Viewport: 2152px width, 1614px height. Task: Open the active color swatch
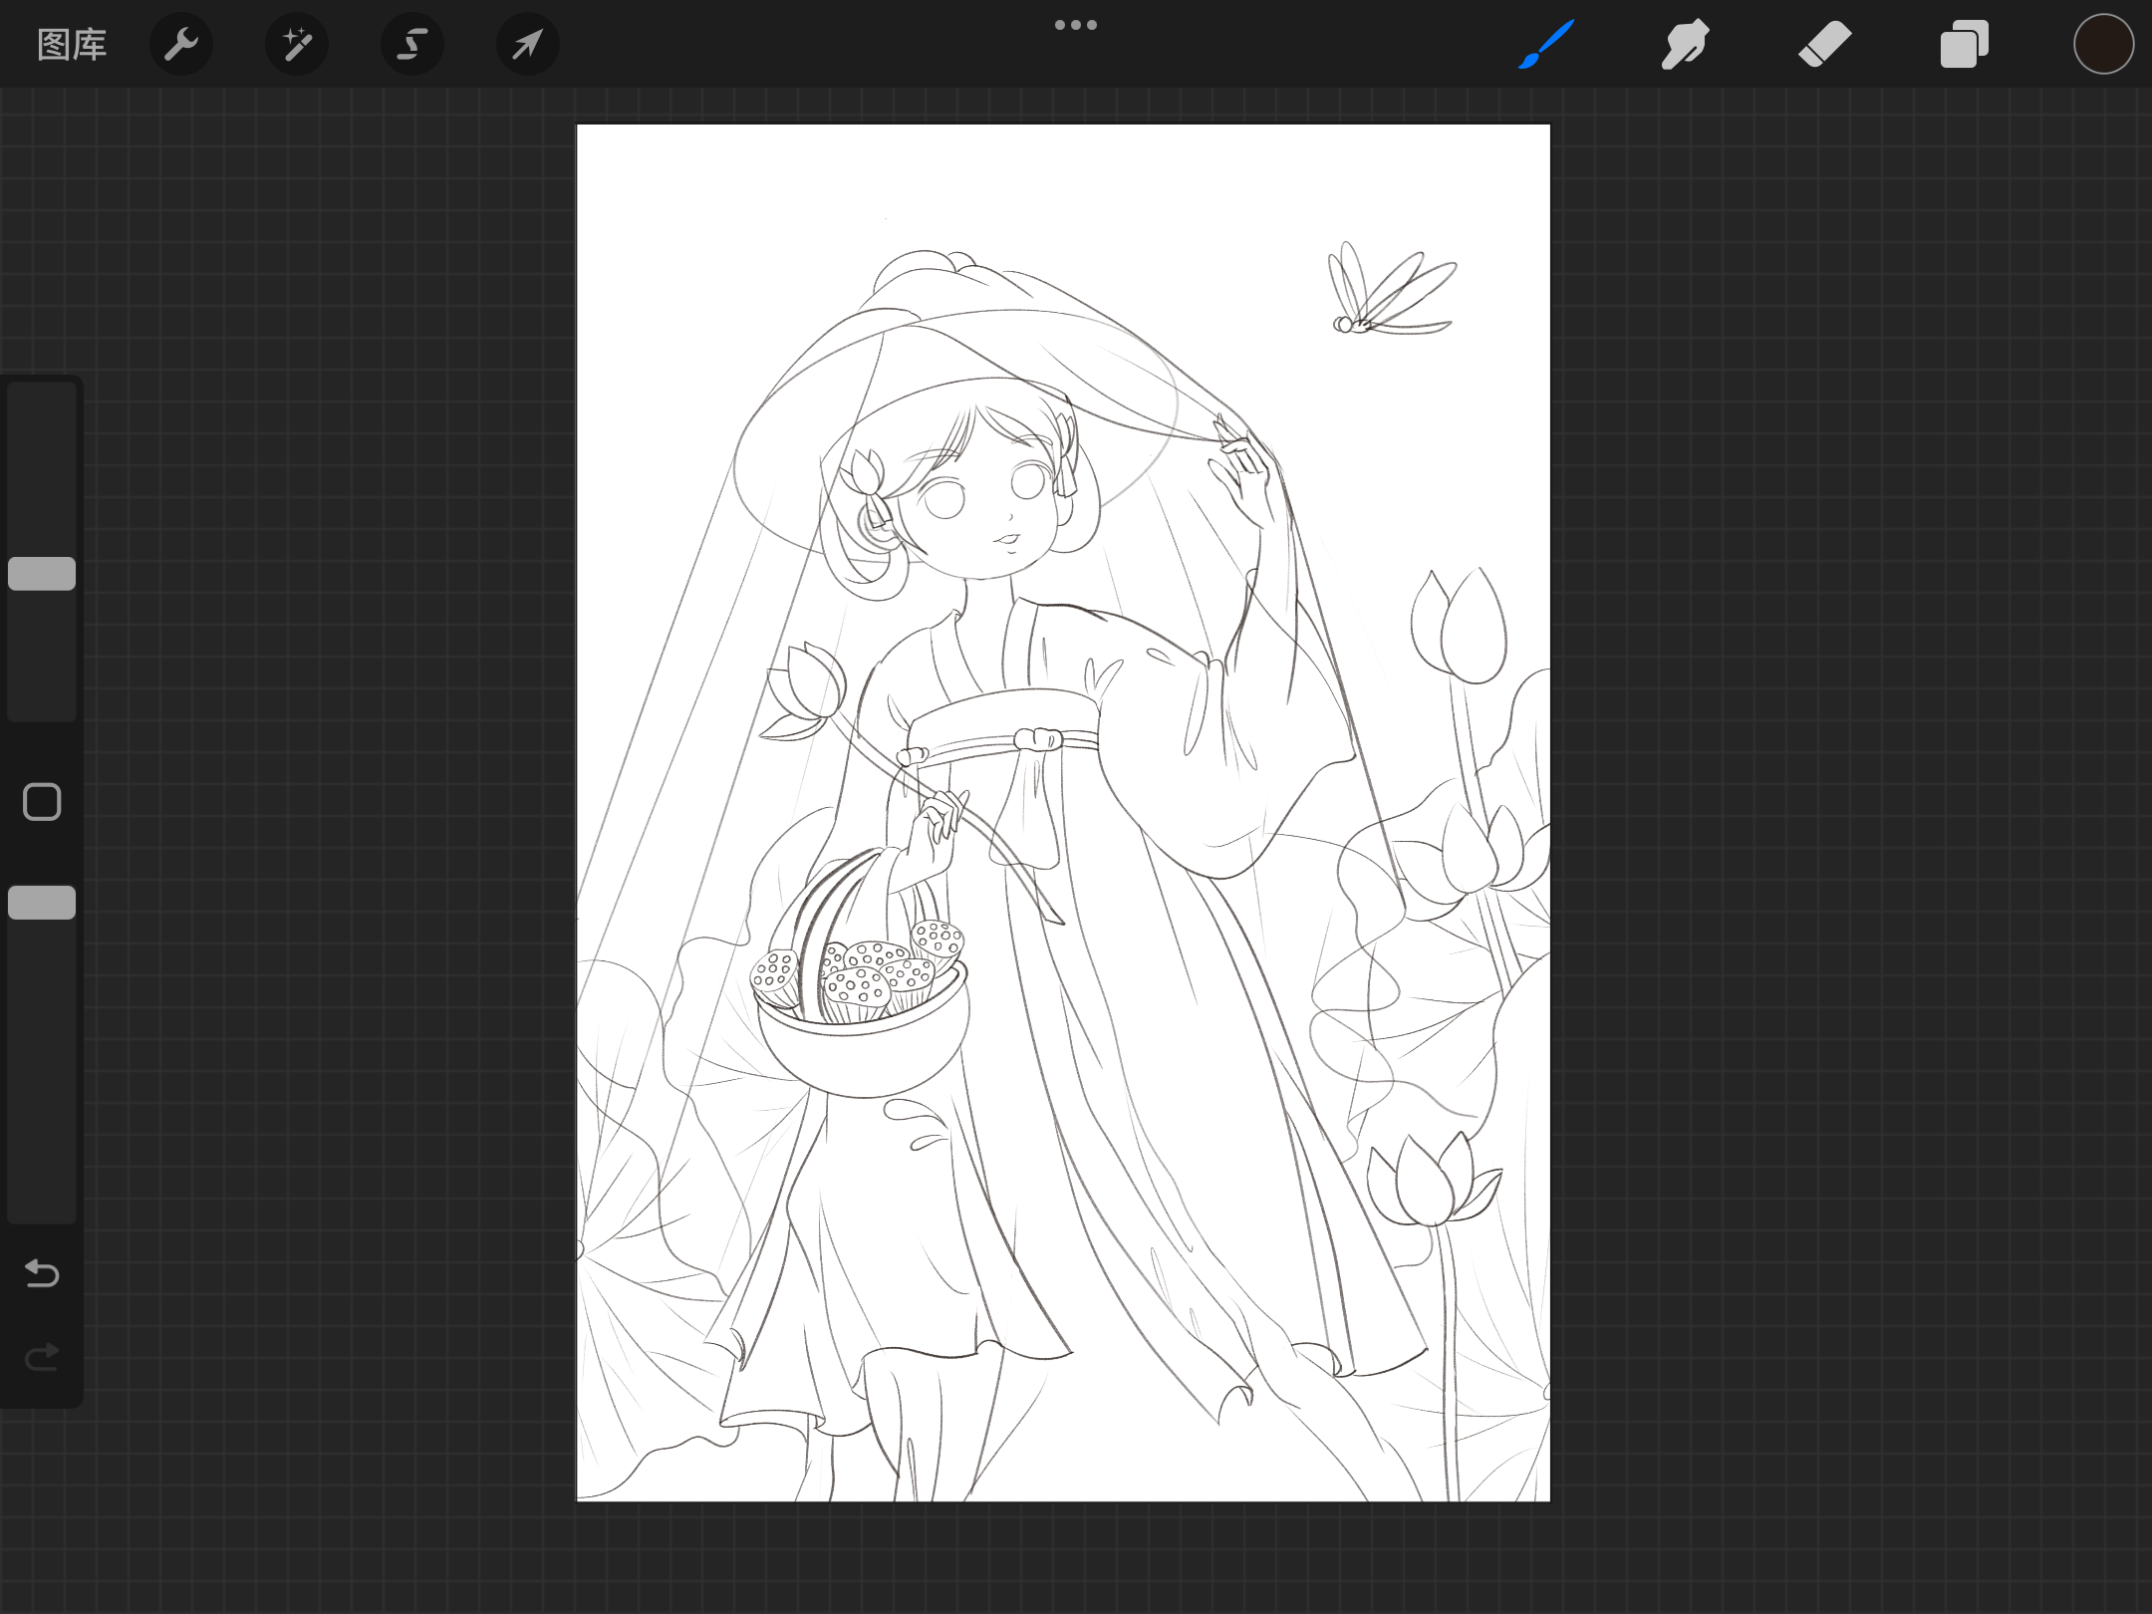[2104, 45]
